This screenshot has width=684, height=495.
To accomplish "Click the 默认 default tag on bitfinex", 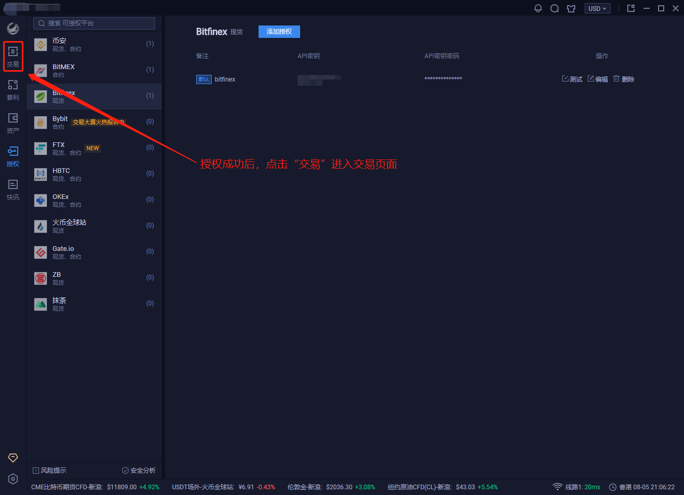I will tap(203, 79).
